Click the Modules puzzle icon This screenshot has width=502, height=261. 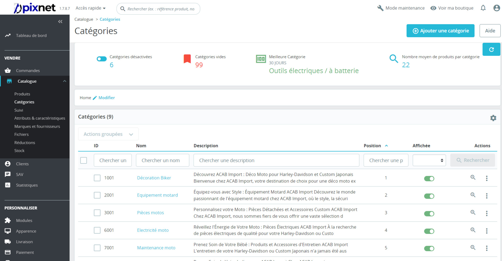(x=8, y=220)
